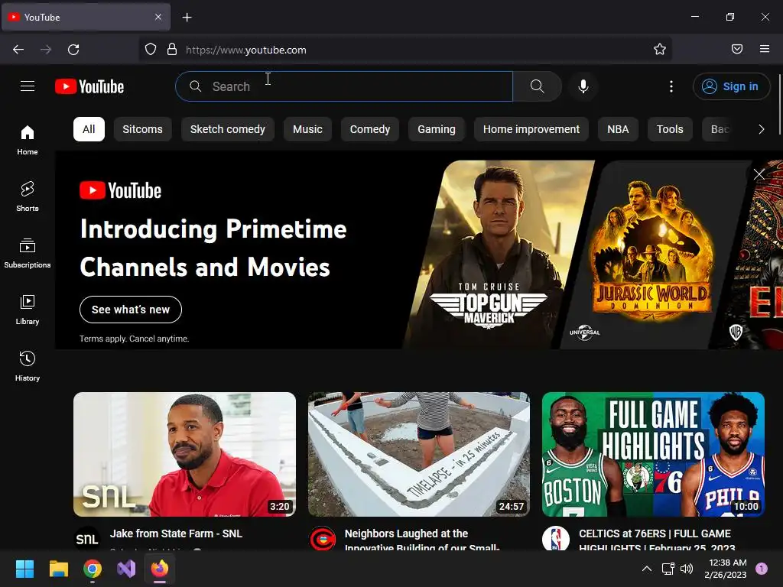Open the taskbar clock and date

point(726,569)
